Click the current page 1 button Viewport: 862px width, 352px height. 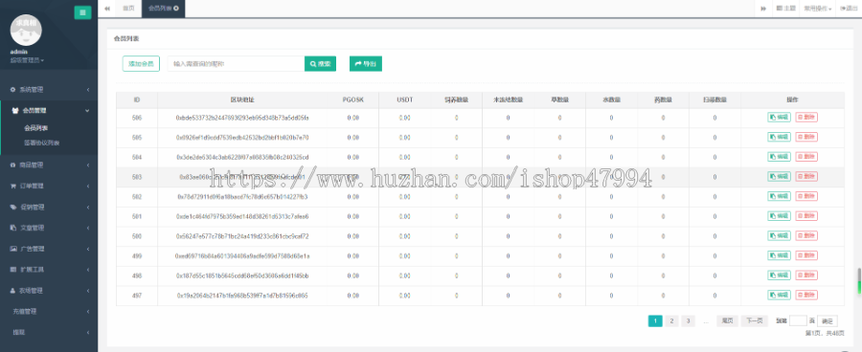[x=655, y=321]
